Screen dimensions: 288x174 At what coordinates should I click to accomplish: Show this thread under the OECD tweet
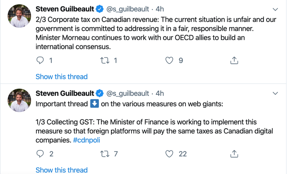click(62, 77)
